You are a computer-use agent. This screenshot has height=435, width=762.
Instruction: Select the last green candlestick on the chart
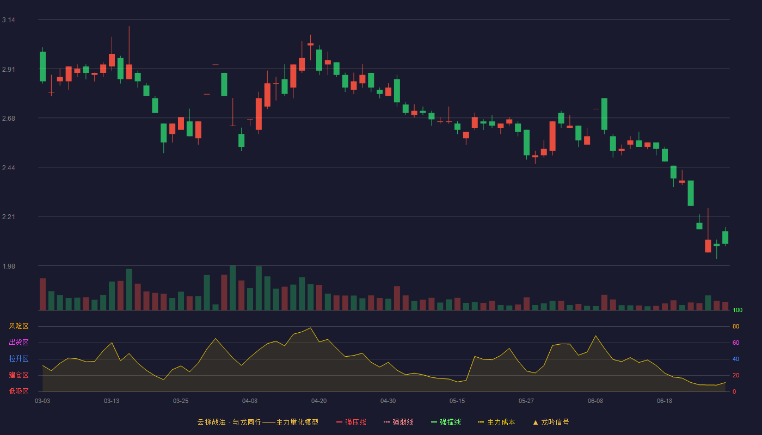[x=725, y=238]
